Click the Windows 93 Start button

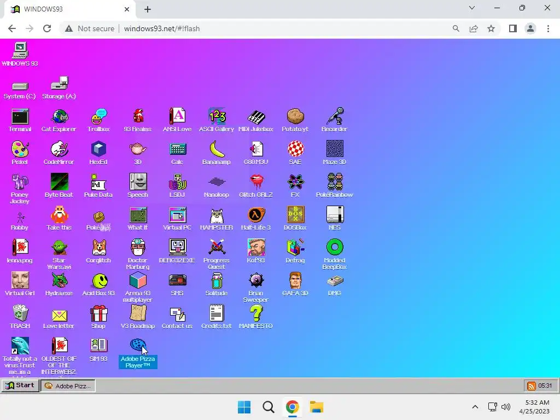click(x=20, y=386)
